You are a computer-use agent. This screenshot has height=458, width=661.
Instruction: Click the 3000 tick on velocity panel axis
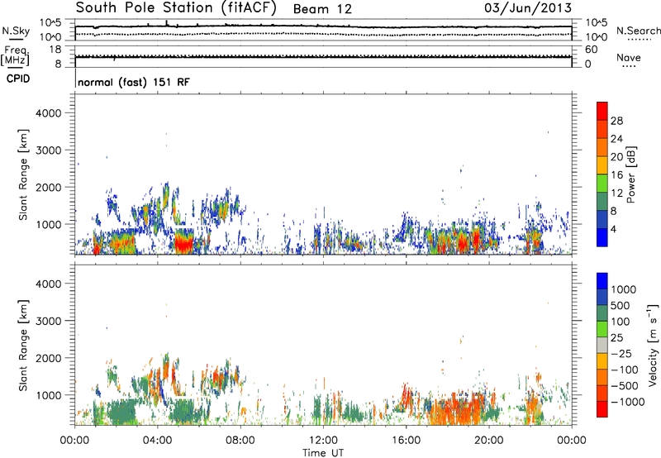pyautogui.click(x=49, y=321)
